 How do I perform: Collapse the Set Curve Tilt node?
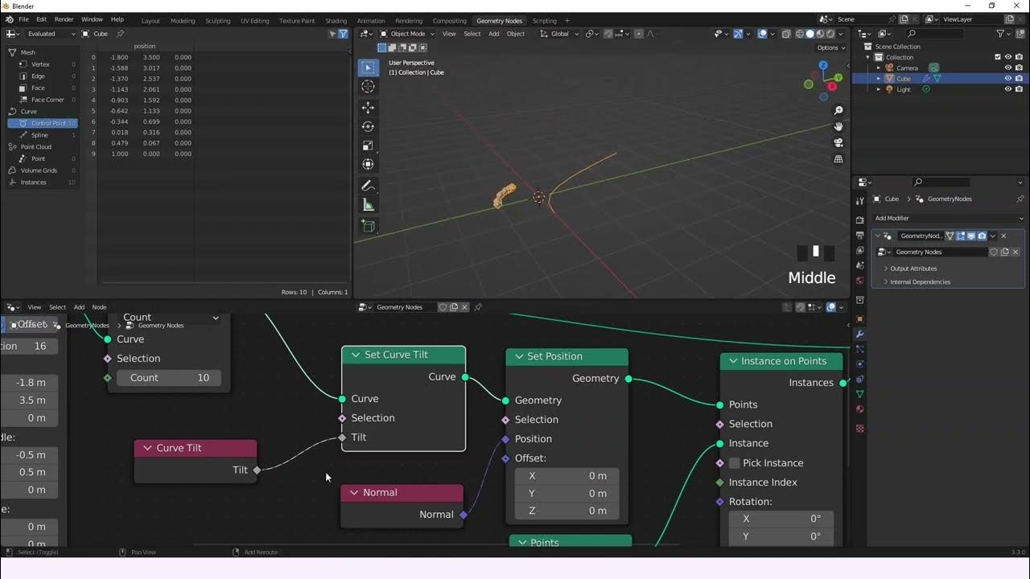355,355
